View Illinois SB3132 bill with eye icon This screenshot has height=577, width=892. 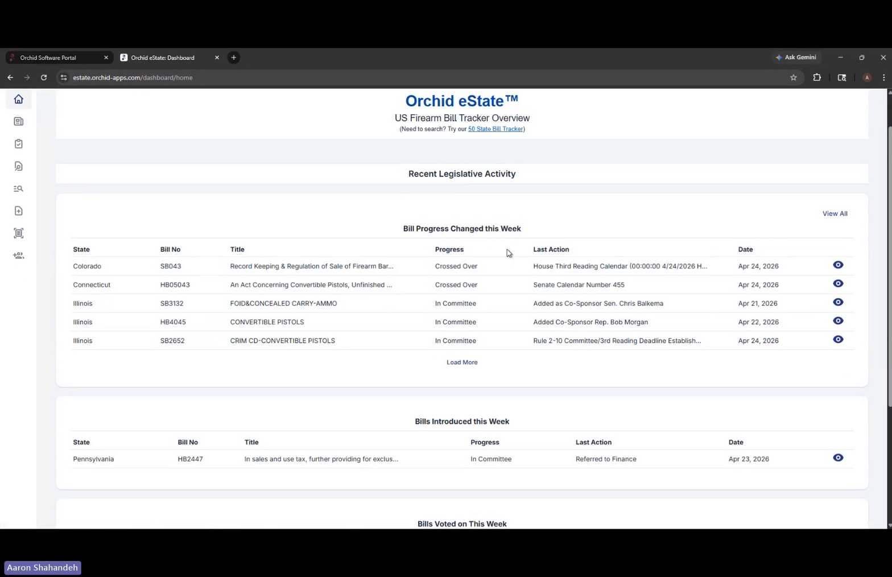(x=838, y=302)
